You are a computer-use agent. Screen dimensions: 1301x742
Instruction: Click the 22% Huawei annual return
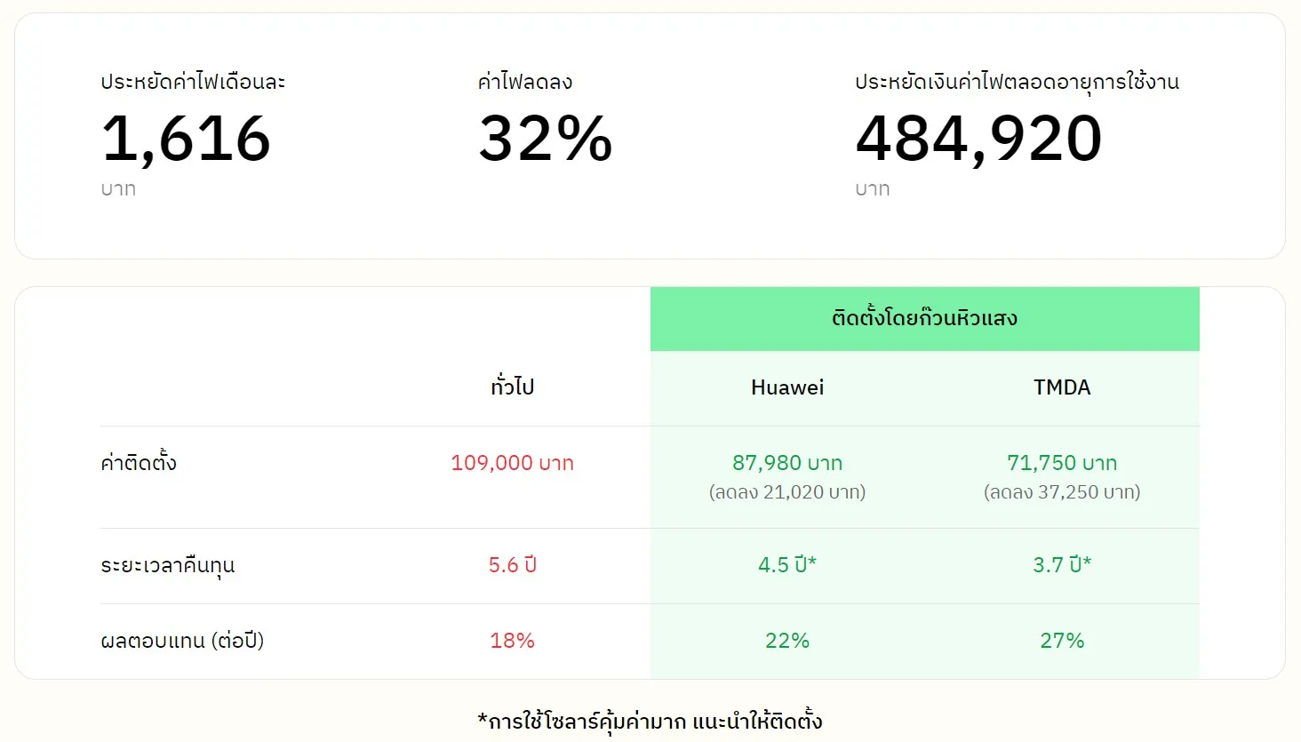pyautogui.click(x=787, y=641)
